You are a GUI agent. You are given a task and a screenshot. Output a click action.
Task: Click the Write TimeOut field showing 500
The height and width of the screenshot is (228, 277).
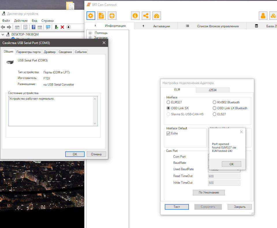click(224, 183)
